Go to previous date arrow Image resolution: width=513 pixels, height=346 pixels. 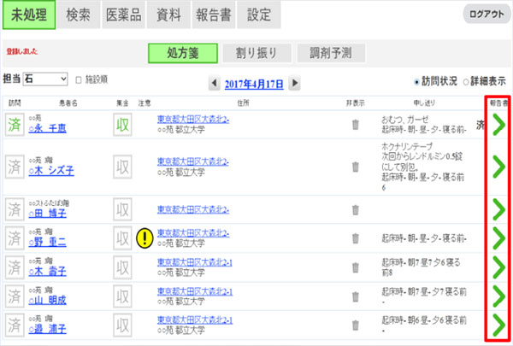tap(215, 83)
